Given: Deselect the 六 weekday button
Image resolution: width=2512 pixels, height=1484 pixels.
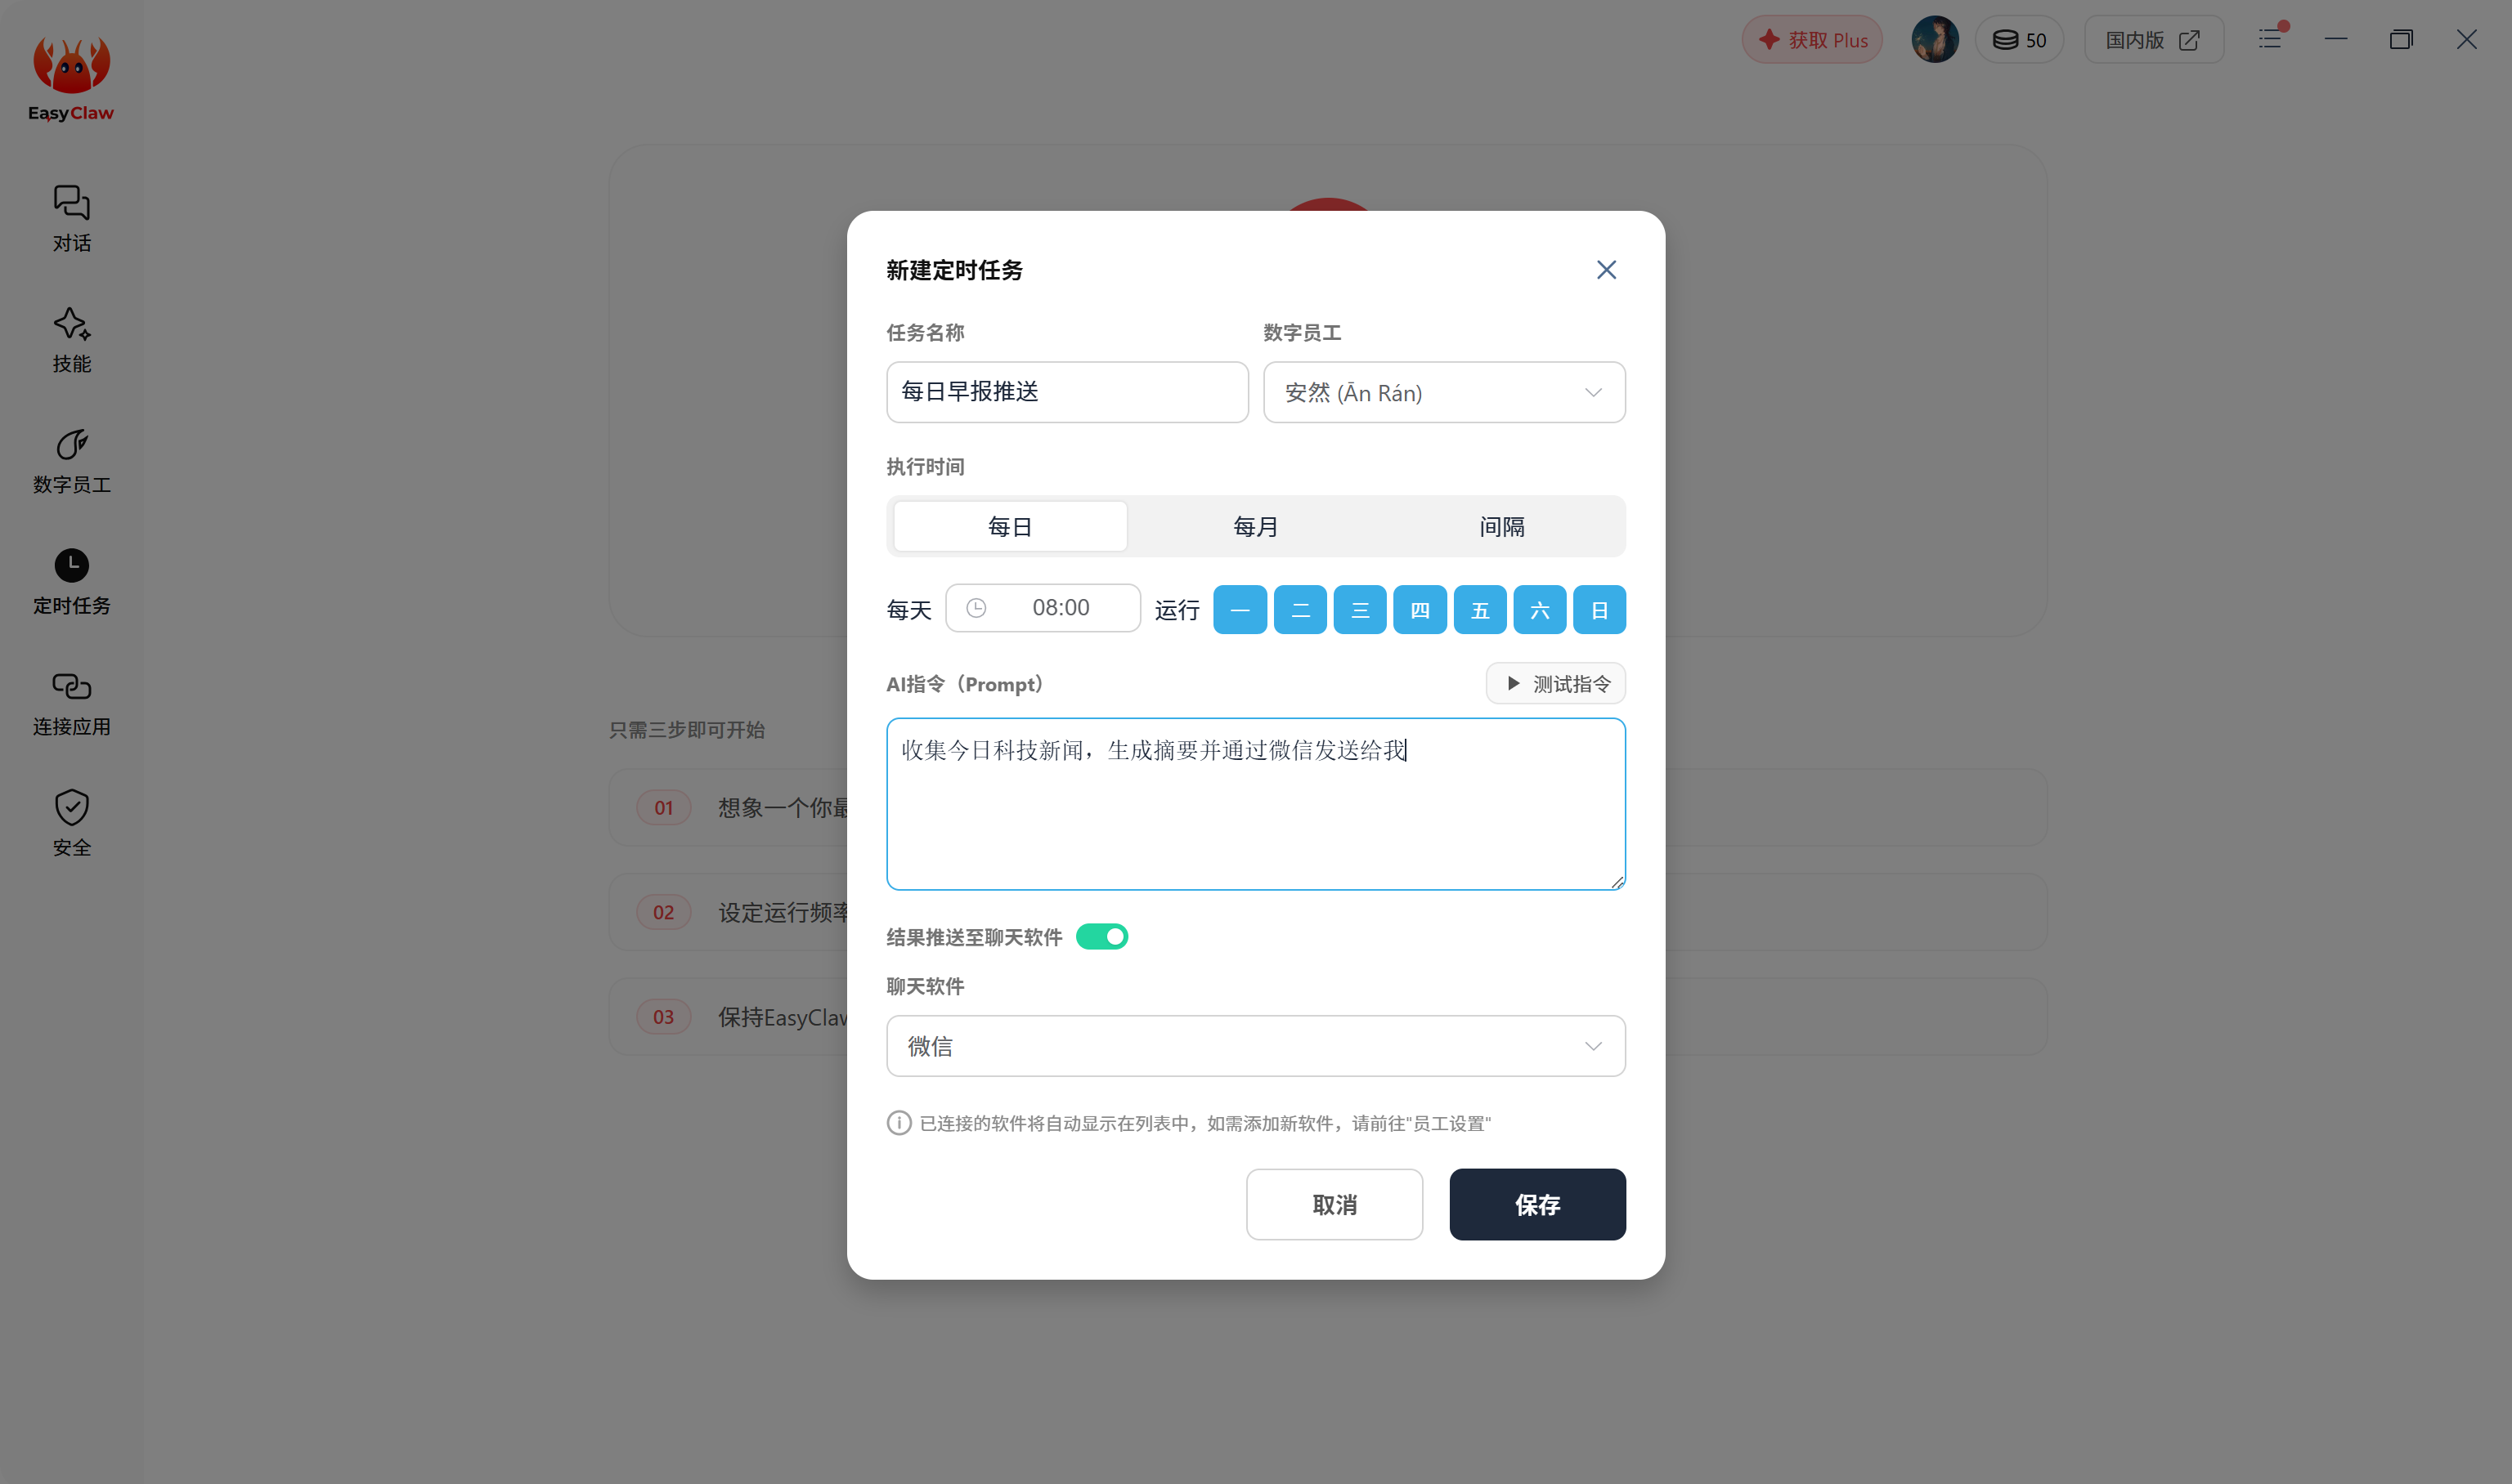Looking at the screenshot, I should (1539, 609).
